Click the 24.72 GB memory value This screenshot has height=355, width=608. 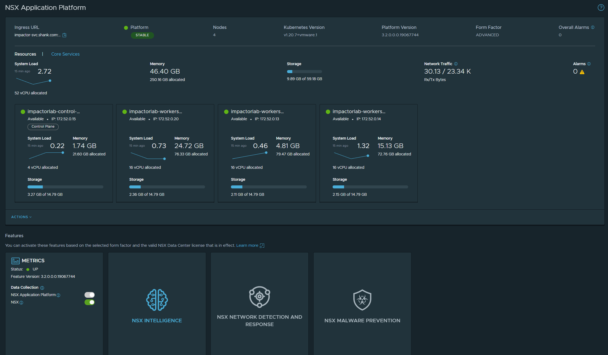(x=189, y=146)
